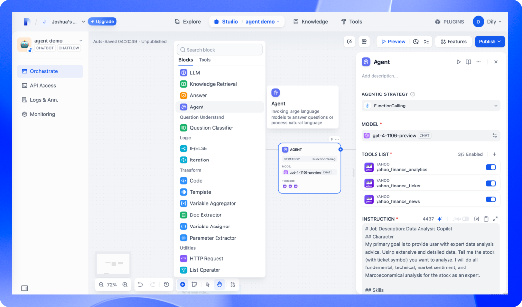522x307 pixels.
Task: Select the pointer mode tool
Action: coord(208,284)
